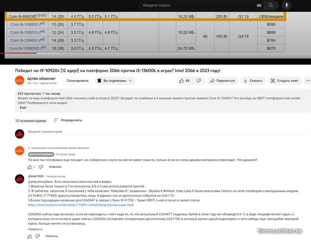Open the Артём объяснит channel name link
Image resolution: width=311 pixels, height=240 pixels.
[41, 79]
